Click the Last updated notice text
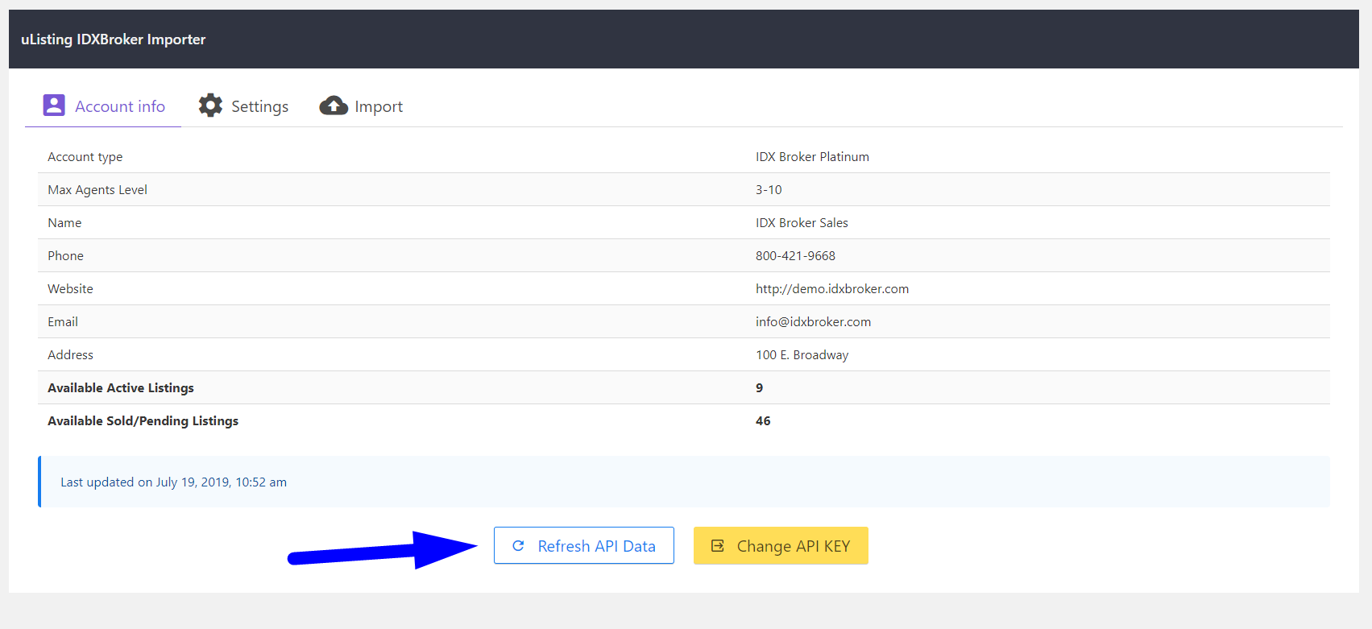This screenshot has height=629, width=1372. (173, 482)
